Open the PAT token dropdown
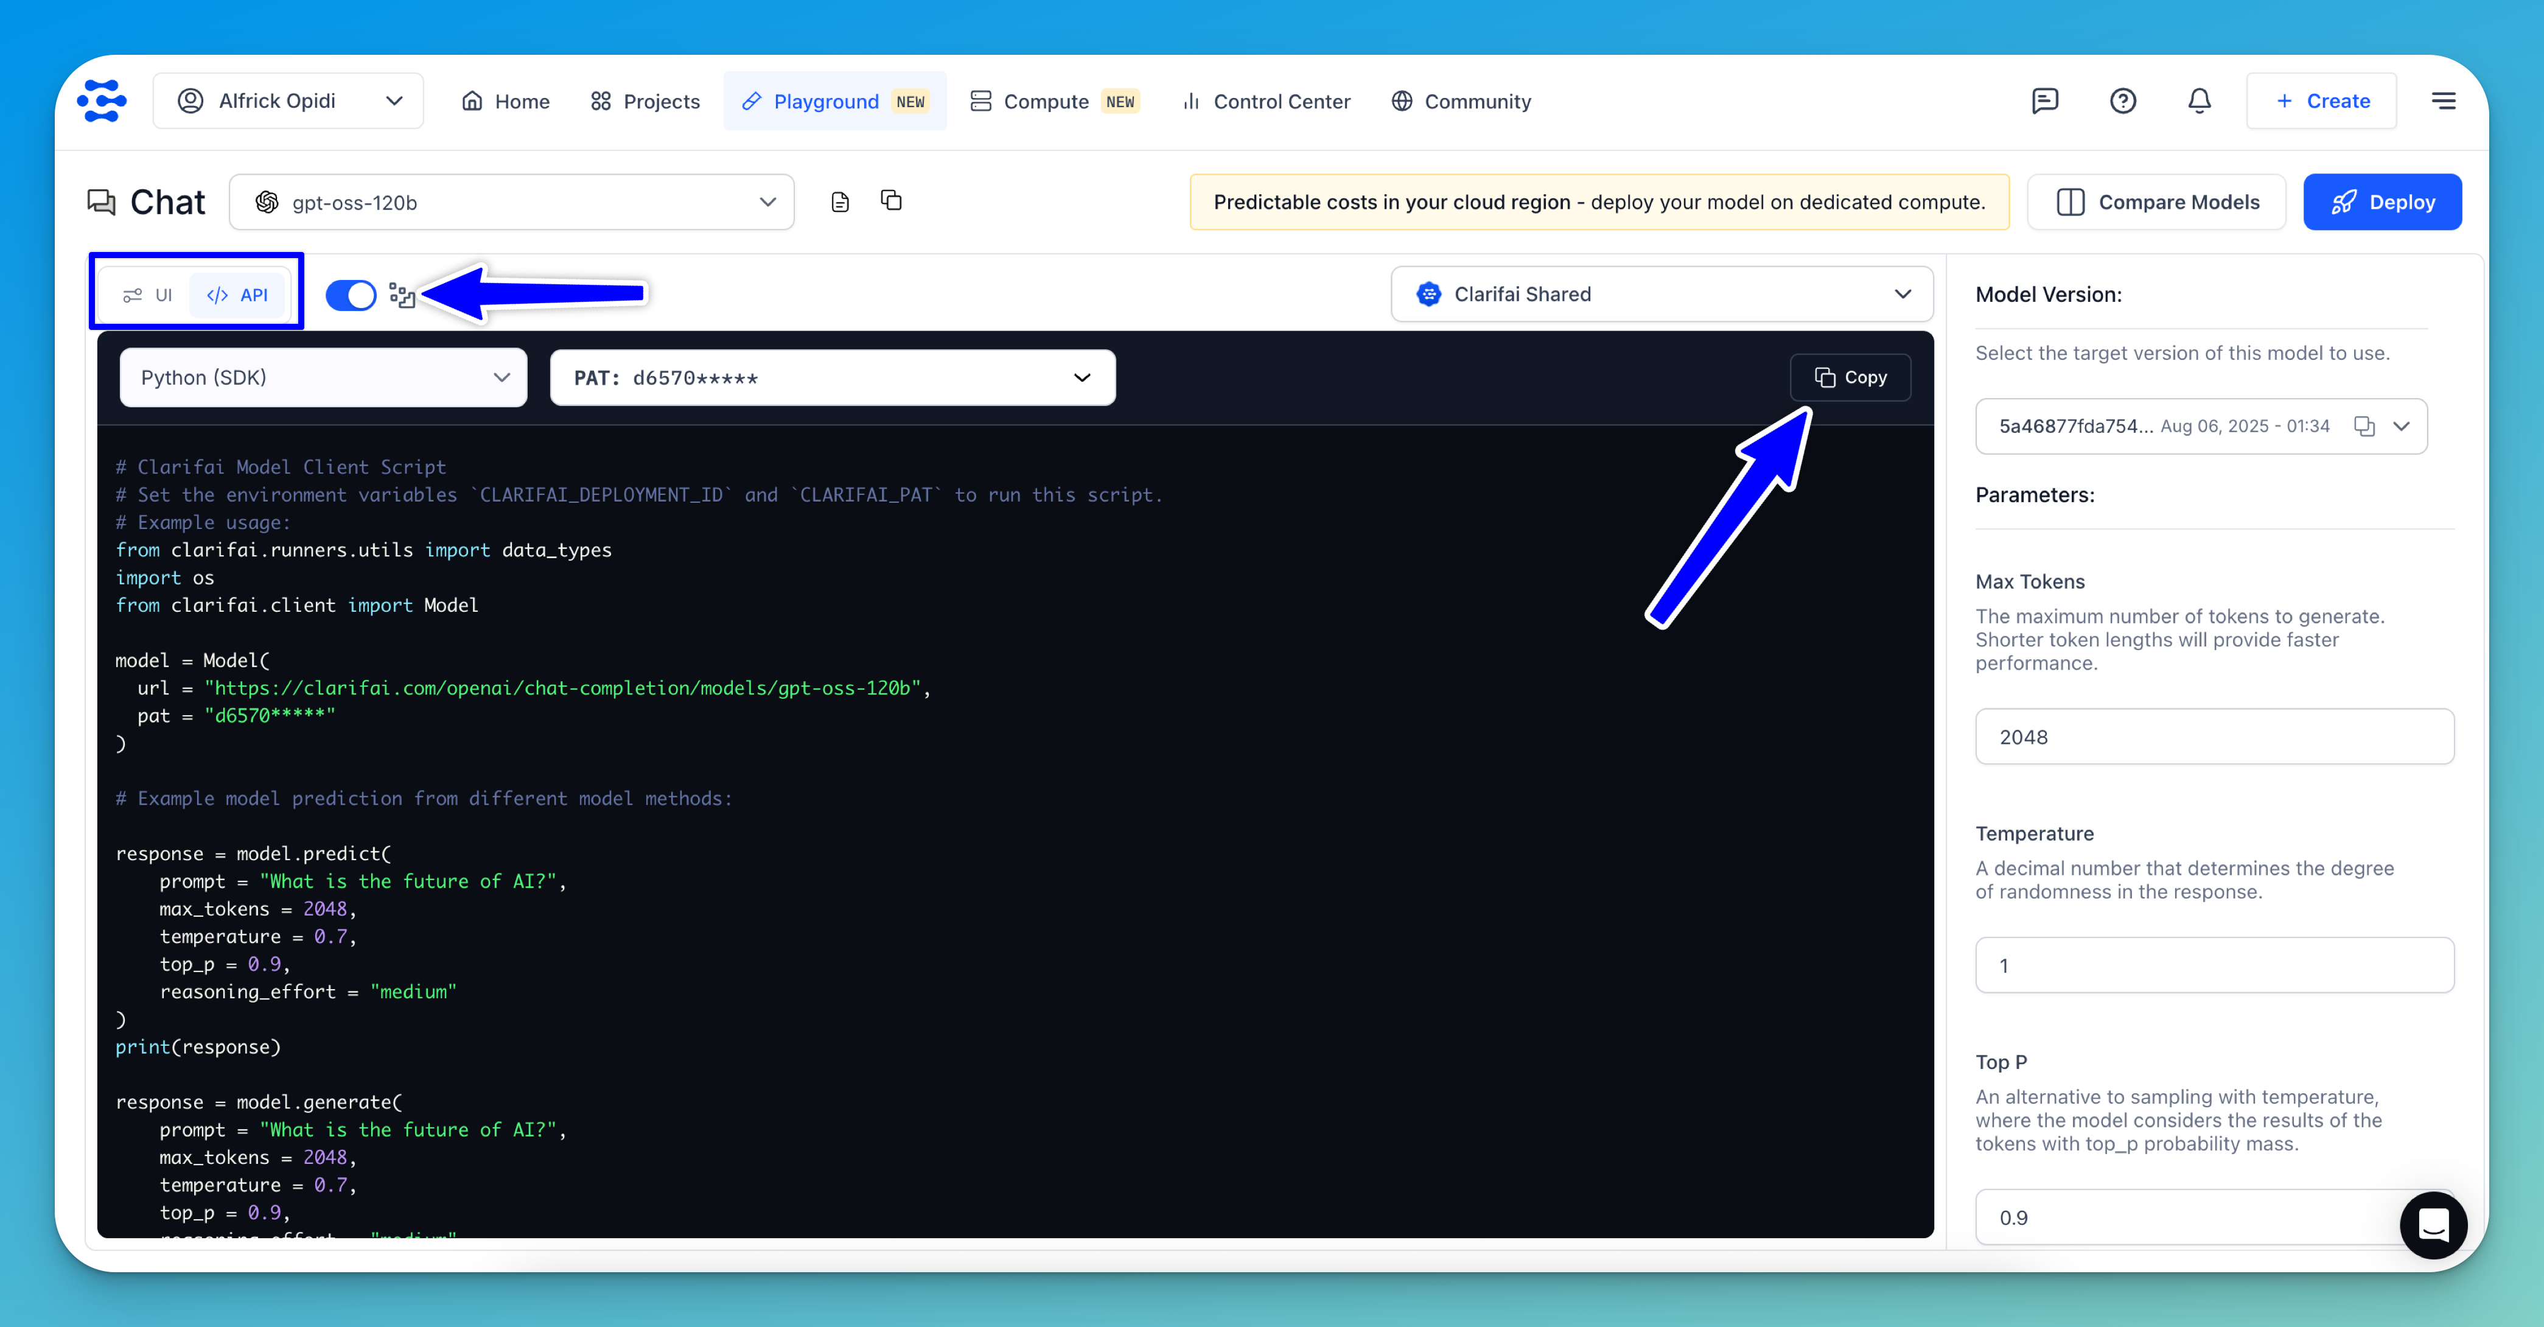The width and height of the screenshot is (2544, 1327). pyautogui.click(x=833, y=377)
